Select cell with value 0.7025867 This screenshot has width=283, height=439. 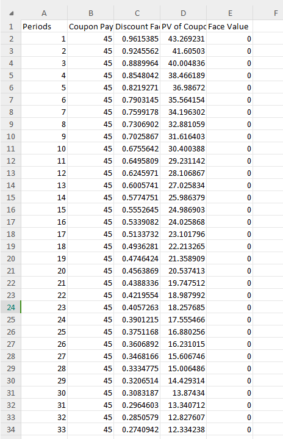(137, 136)
